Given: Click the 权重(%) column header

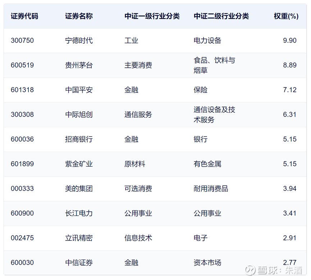Looking at the screenshot, I should 286,16.
